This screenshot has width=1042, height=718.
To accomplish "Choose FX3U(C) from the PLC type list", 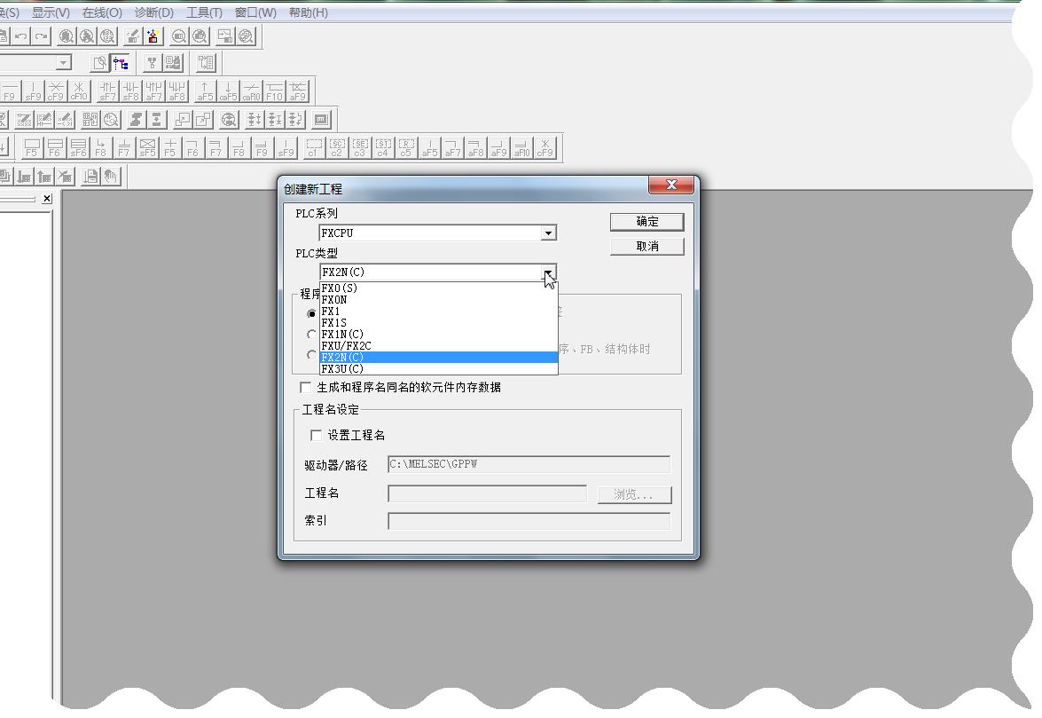I will pos(343,369).
